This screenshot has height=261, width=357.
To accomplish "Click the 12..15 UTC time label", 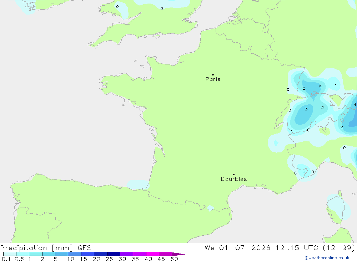I will [296, 247].
